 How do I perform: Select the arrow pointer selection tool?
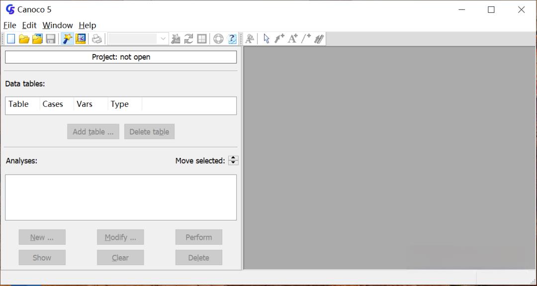click(267, 39)
